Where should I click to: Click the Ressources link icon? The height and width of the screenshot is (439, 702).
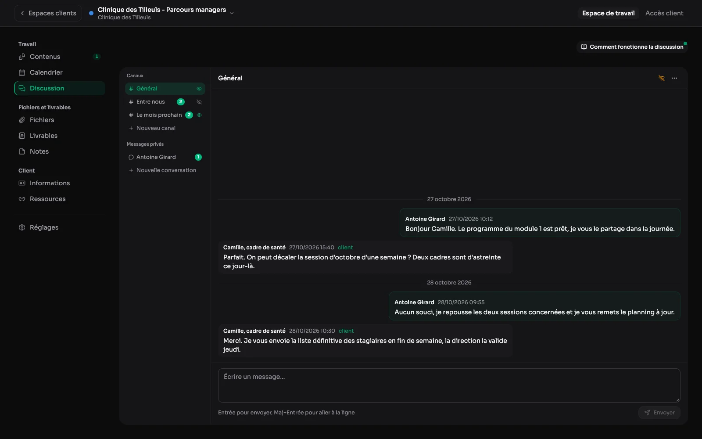tap(22, 199)
